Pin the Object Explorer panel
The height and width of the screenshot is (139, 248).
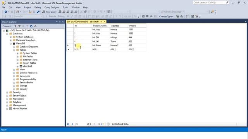pyautogui.click(x=60, y=22)
